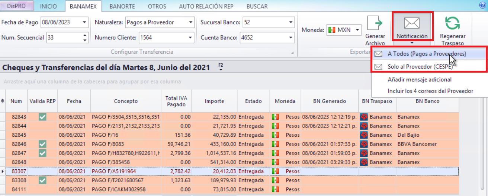Switch to the BUSCAR tab
The height and width of the screenshot is (196, 488).
[x=257, y=7]
